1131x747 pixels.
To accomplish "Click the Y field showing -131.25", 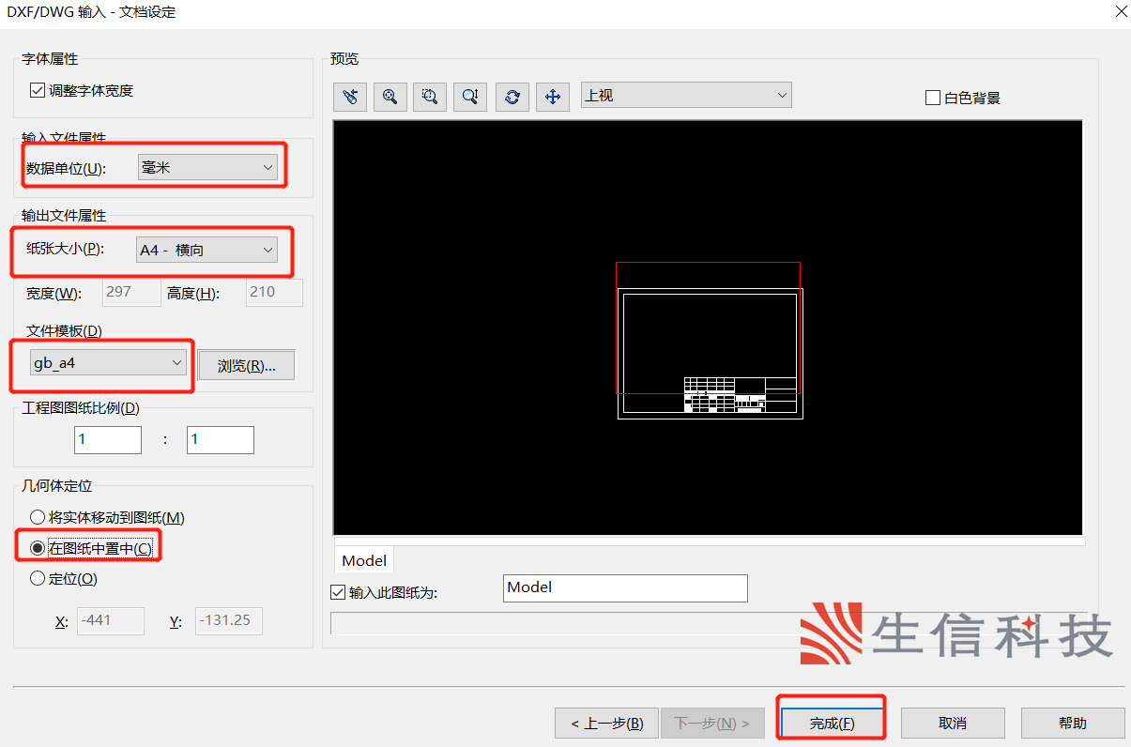I will coord(229,621).
